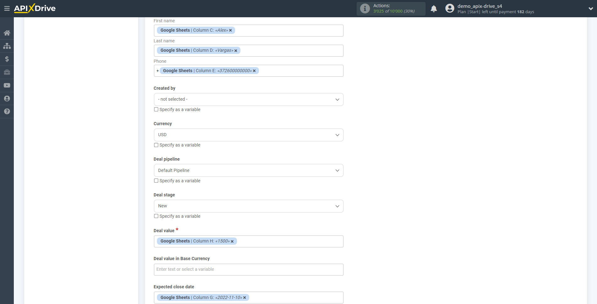Open the help question mark icon
Viewport: 597px width, 304px height.
(7, 111)
